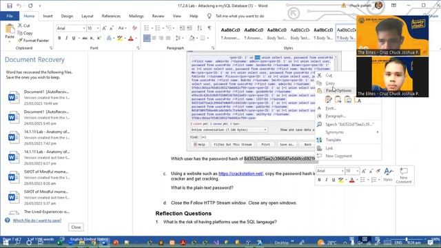Toggle Superscript formatting
The image size is (441, 248).
(99, 39)
